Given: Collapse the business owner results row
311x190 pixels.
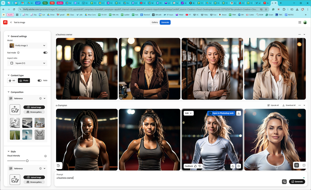Looking at the screenshot, I should (x=304, y=34).
